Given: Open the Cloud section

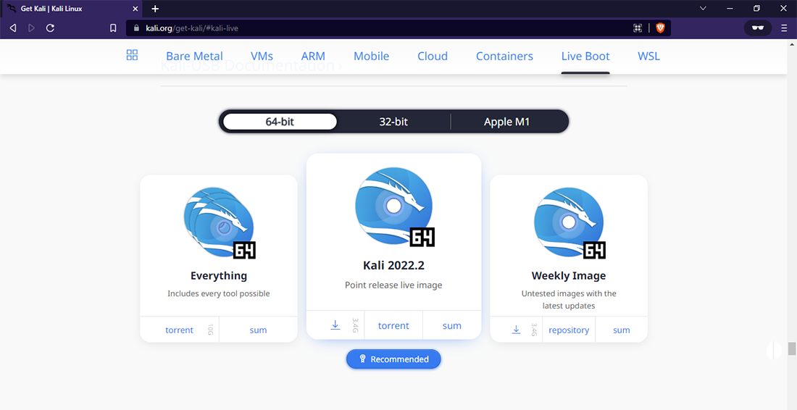Looking at the screenshot, I should [433, 56].
